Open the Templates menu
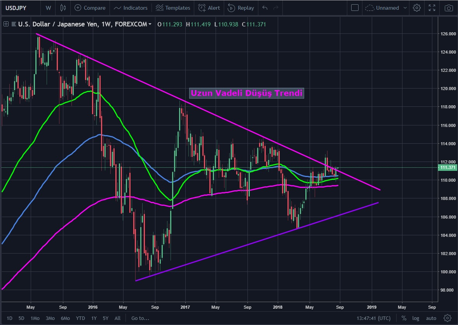 pos(172,8)
